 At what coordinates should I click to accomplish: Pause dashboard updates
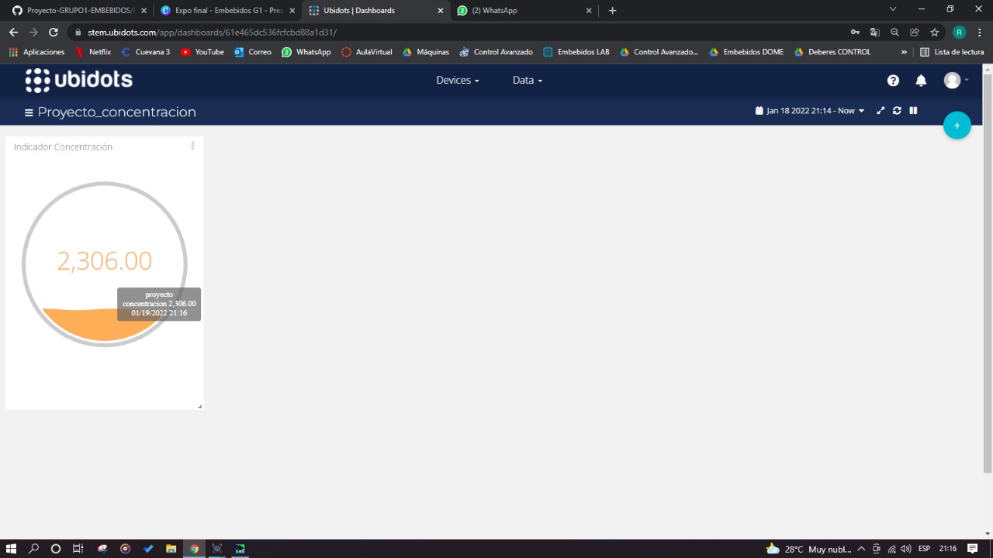[913, 110]
